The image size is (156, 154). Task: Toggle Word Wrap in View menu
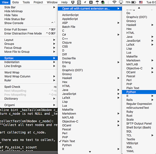click(12, 73)
